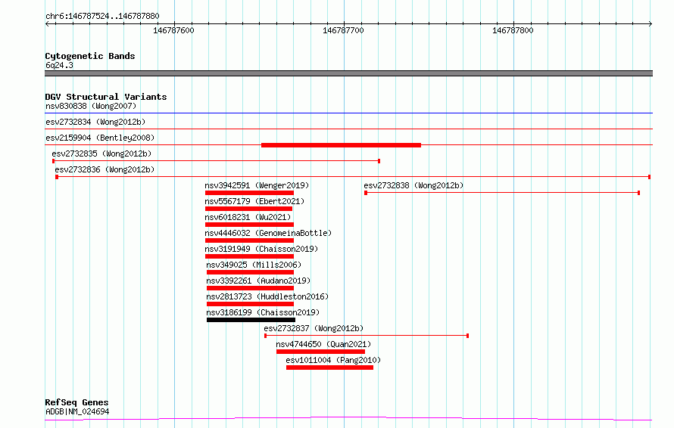Click the gray 6q24.3 cytogenetic band
The width and height of the screenshot is (674, 428).
(x=348, y=73)
